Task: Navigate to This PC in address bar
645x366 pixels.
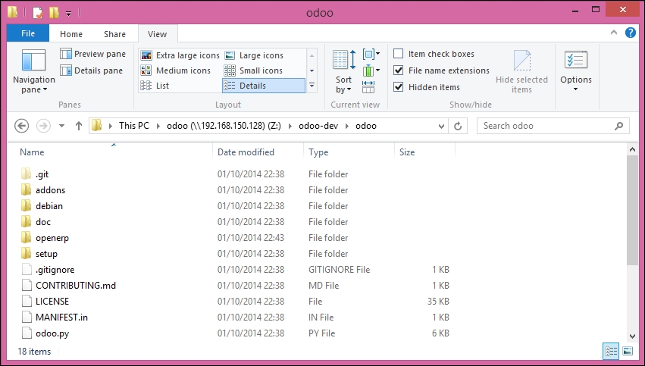Action: (134, 126)
